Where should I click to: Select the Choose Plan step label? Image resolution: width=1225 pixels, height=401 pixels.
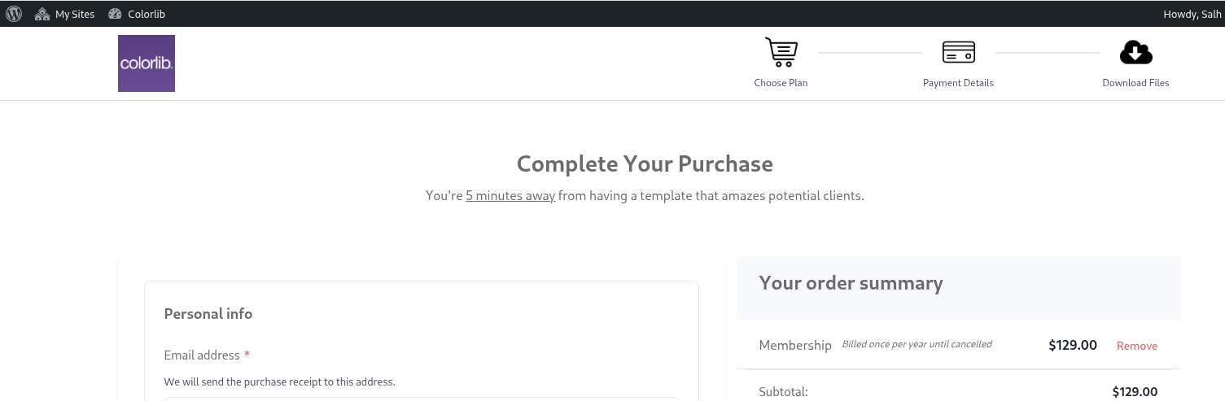[781, 83]
